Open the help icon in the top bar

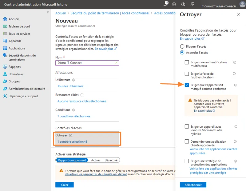183,4
